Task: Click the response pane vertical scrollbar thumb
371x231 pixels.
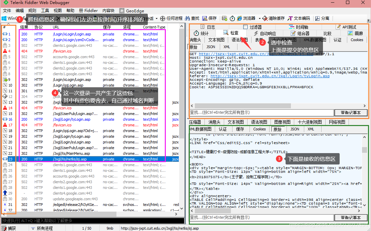Action: (364, 150)
